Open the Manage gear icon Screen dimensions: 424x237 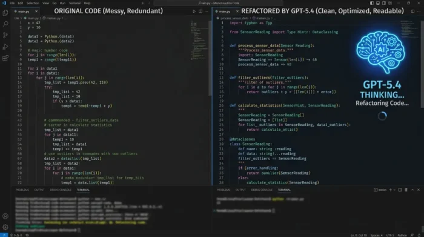pos(5,227)
